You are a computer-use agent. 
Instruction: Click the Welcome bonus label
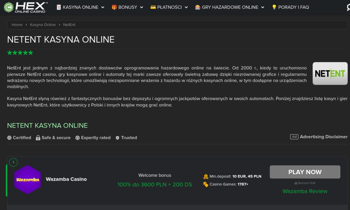coord(155,175)
